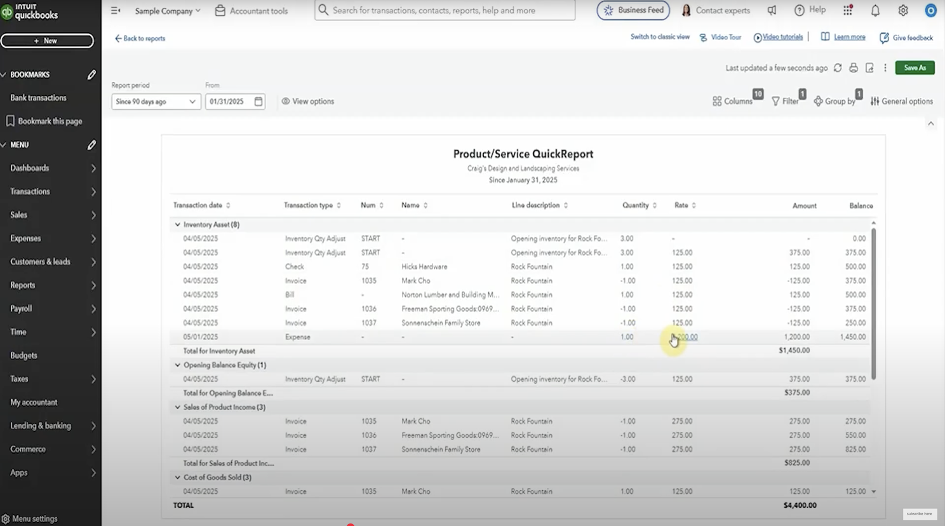Print the report
This screenshot has height=526, width=945.
click(854, 68)
